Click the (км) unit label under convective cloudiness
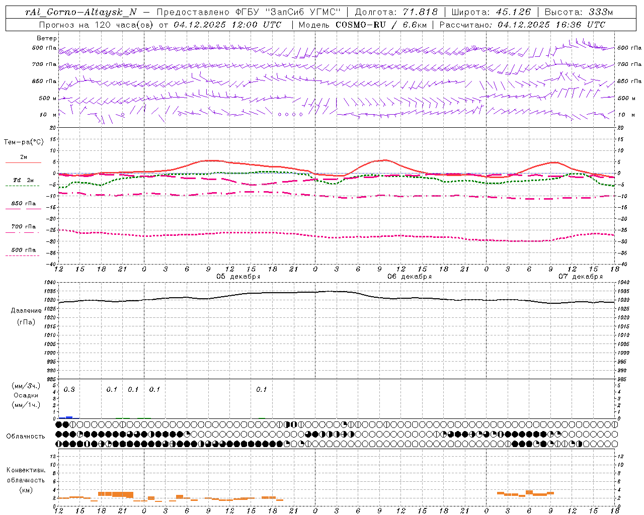This screenshot has width=644, height=515. click(26, 490)
